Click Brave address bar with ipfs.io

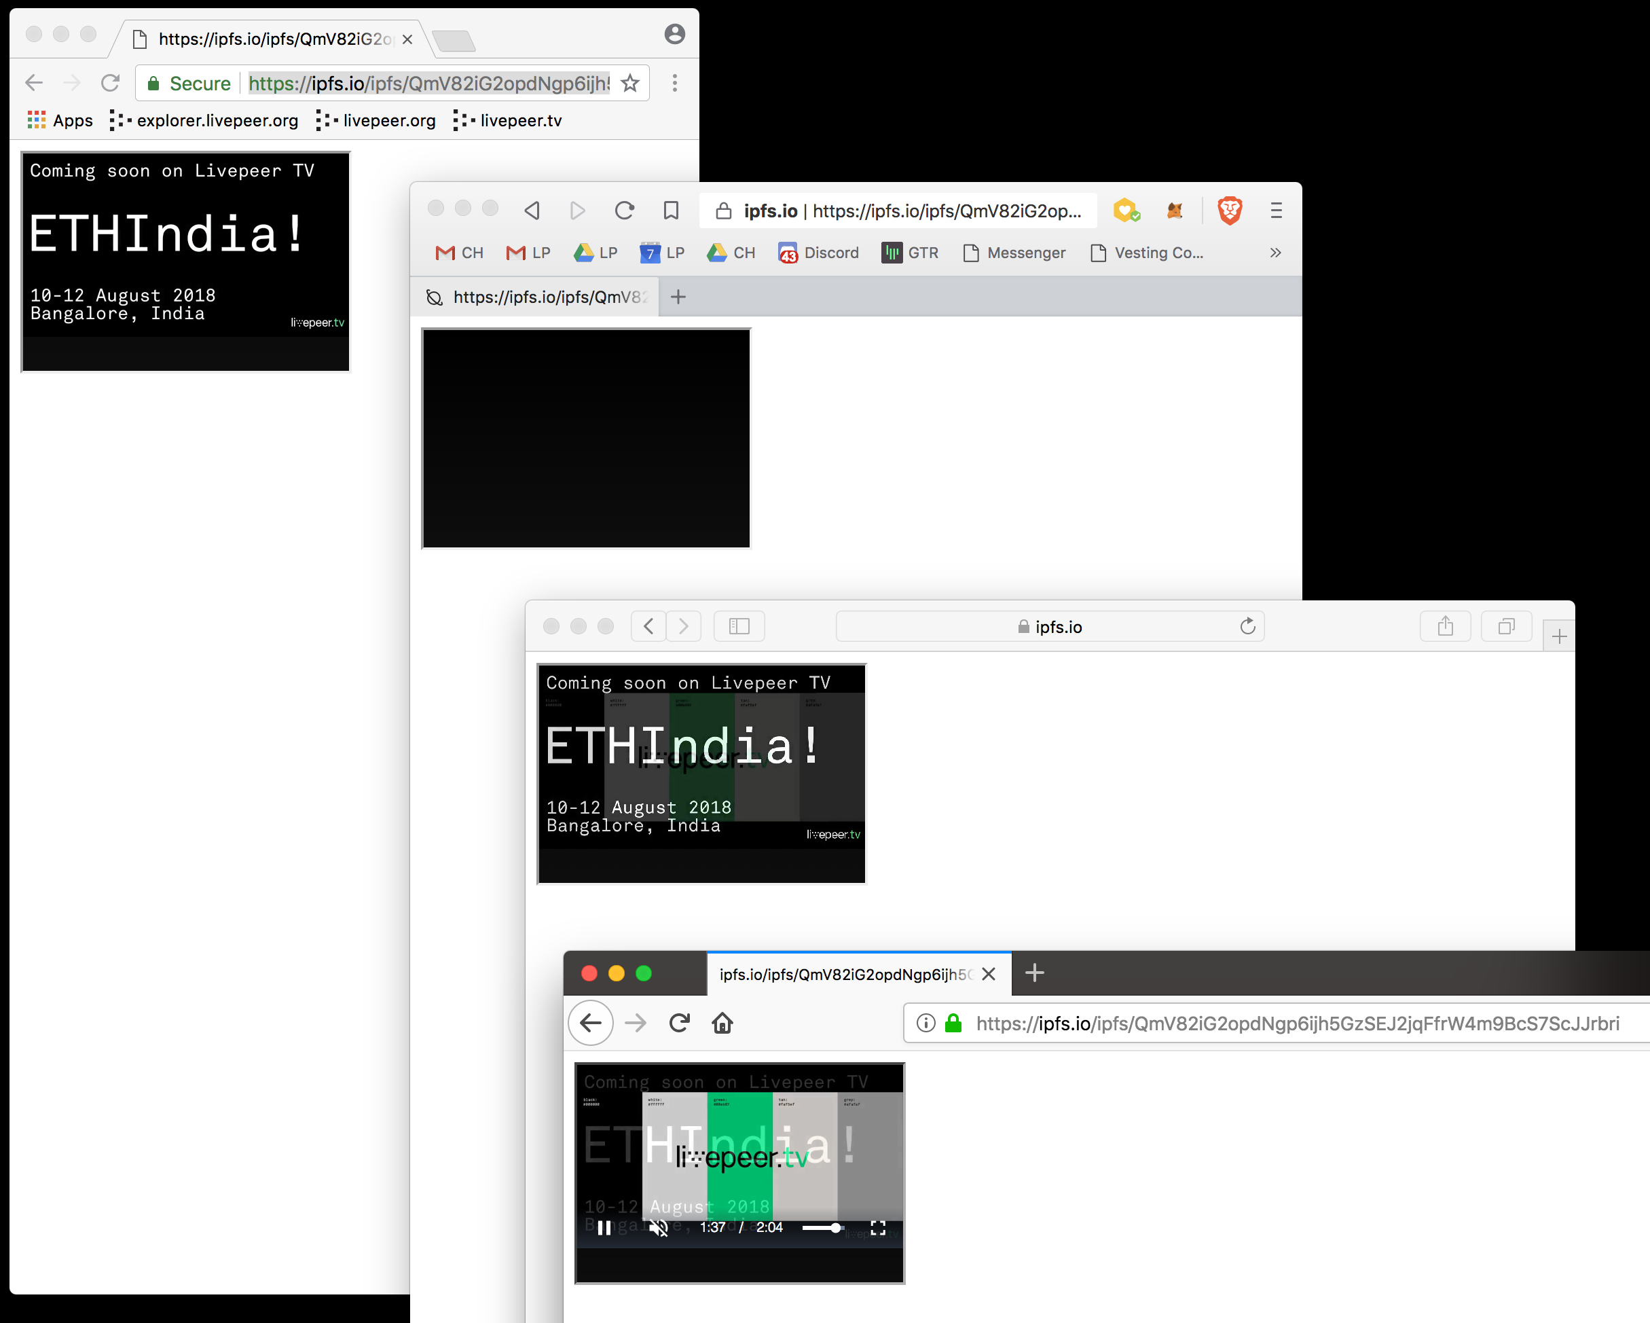pyautogui.click(x=898, y=211)
